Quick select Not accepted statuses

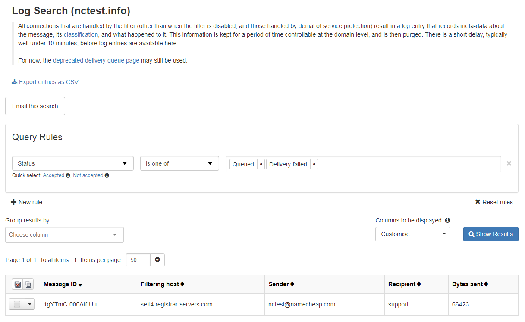88,175
